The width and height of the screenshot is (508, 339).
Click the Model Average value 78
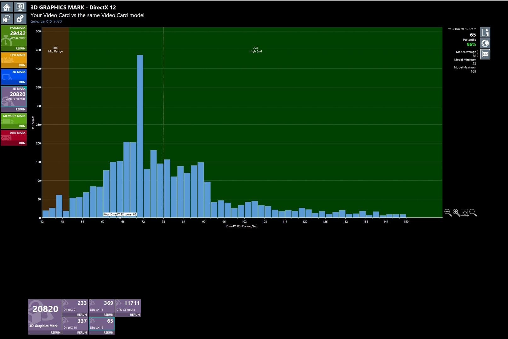pyautogui.click(x=474, y=56)
